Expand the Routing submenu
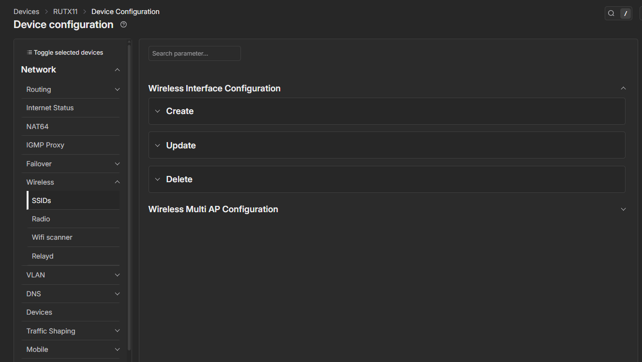 (117, 89)
